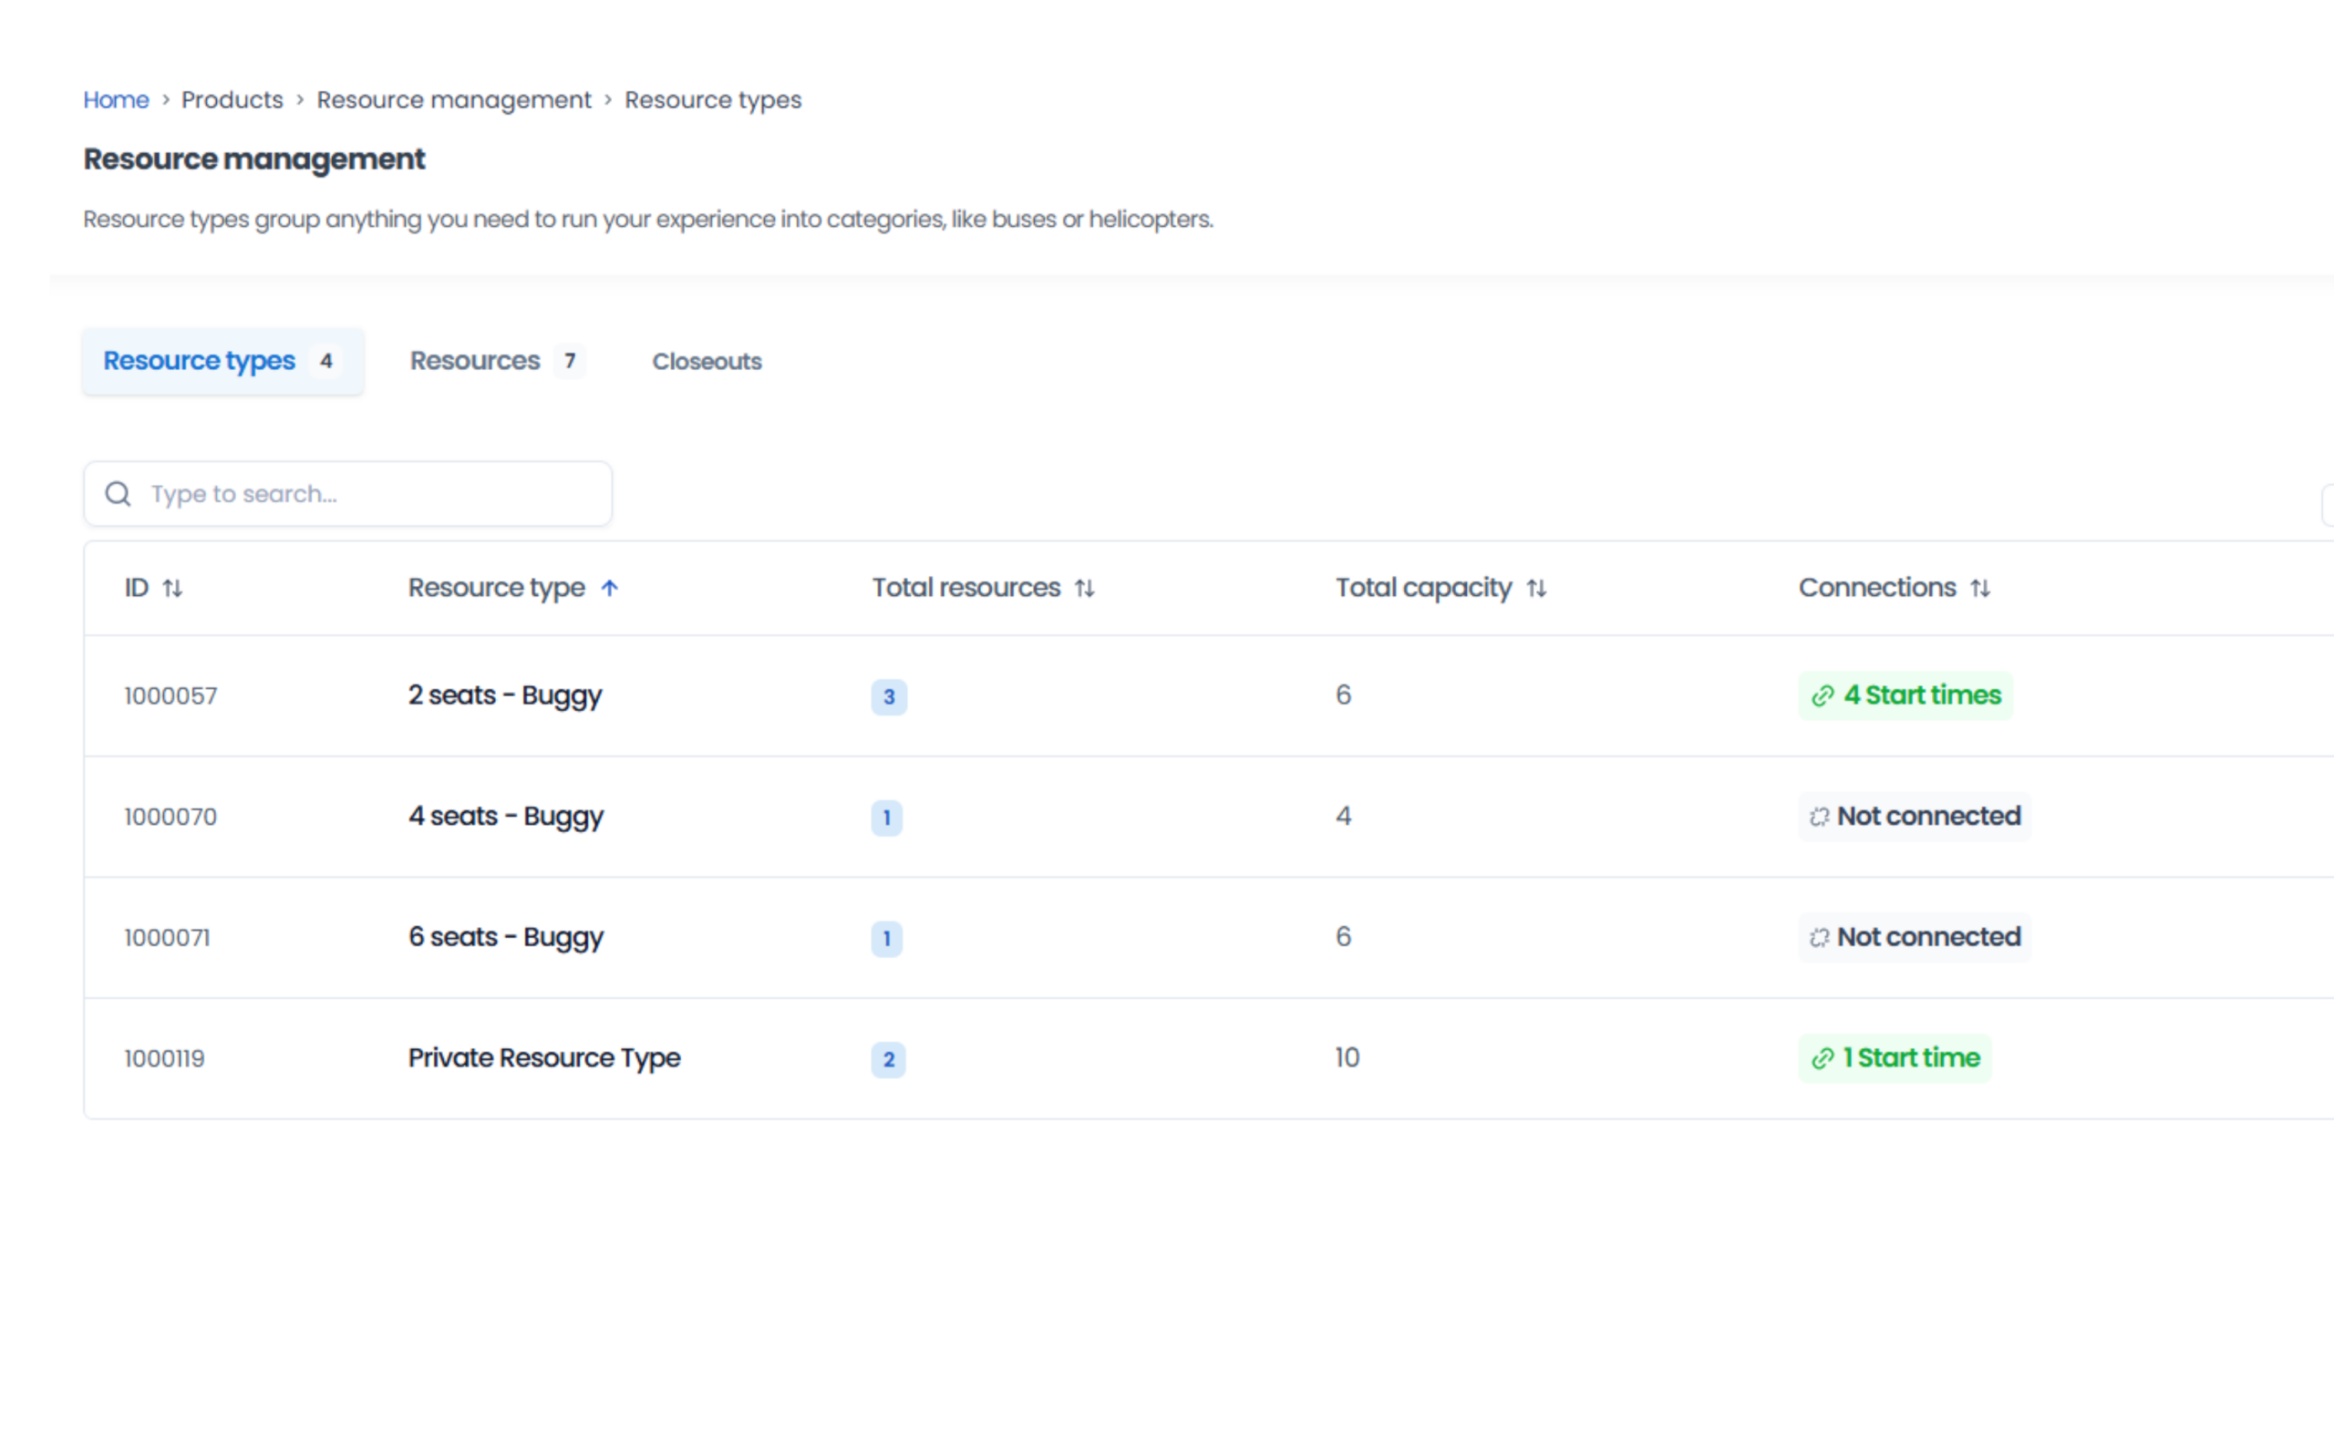Go to Home breadcrumb link

point(116,99)
